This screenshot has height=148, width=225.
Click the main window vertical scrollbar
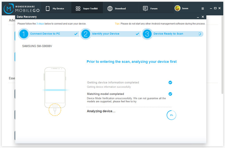click(222, 55)
